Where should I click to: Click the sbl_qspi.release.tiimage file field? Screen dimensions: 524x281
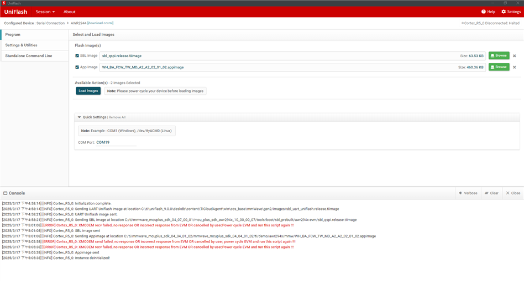(x=292, y=56)
